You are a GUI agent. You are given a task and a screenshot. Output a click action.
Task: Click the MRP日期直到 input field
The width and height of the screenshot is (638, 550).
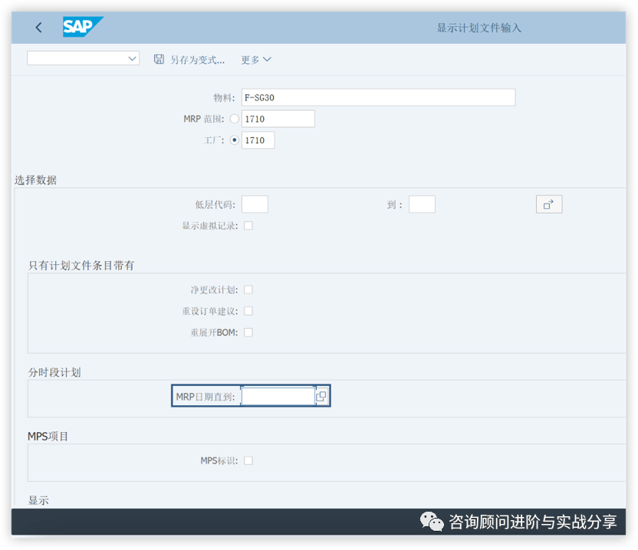(x=280, y=396)
